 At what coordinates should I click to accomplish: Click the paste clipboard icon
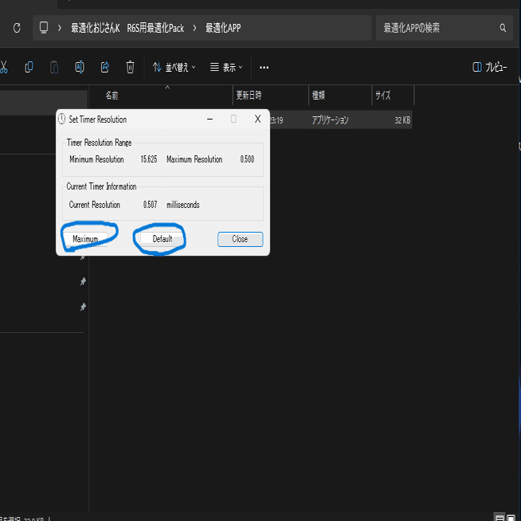[54, 67]
